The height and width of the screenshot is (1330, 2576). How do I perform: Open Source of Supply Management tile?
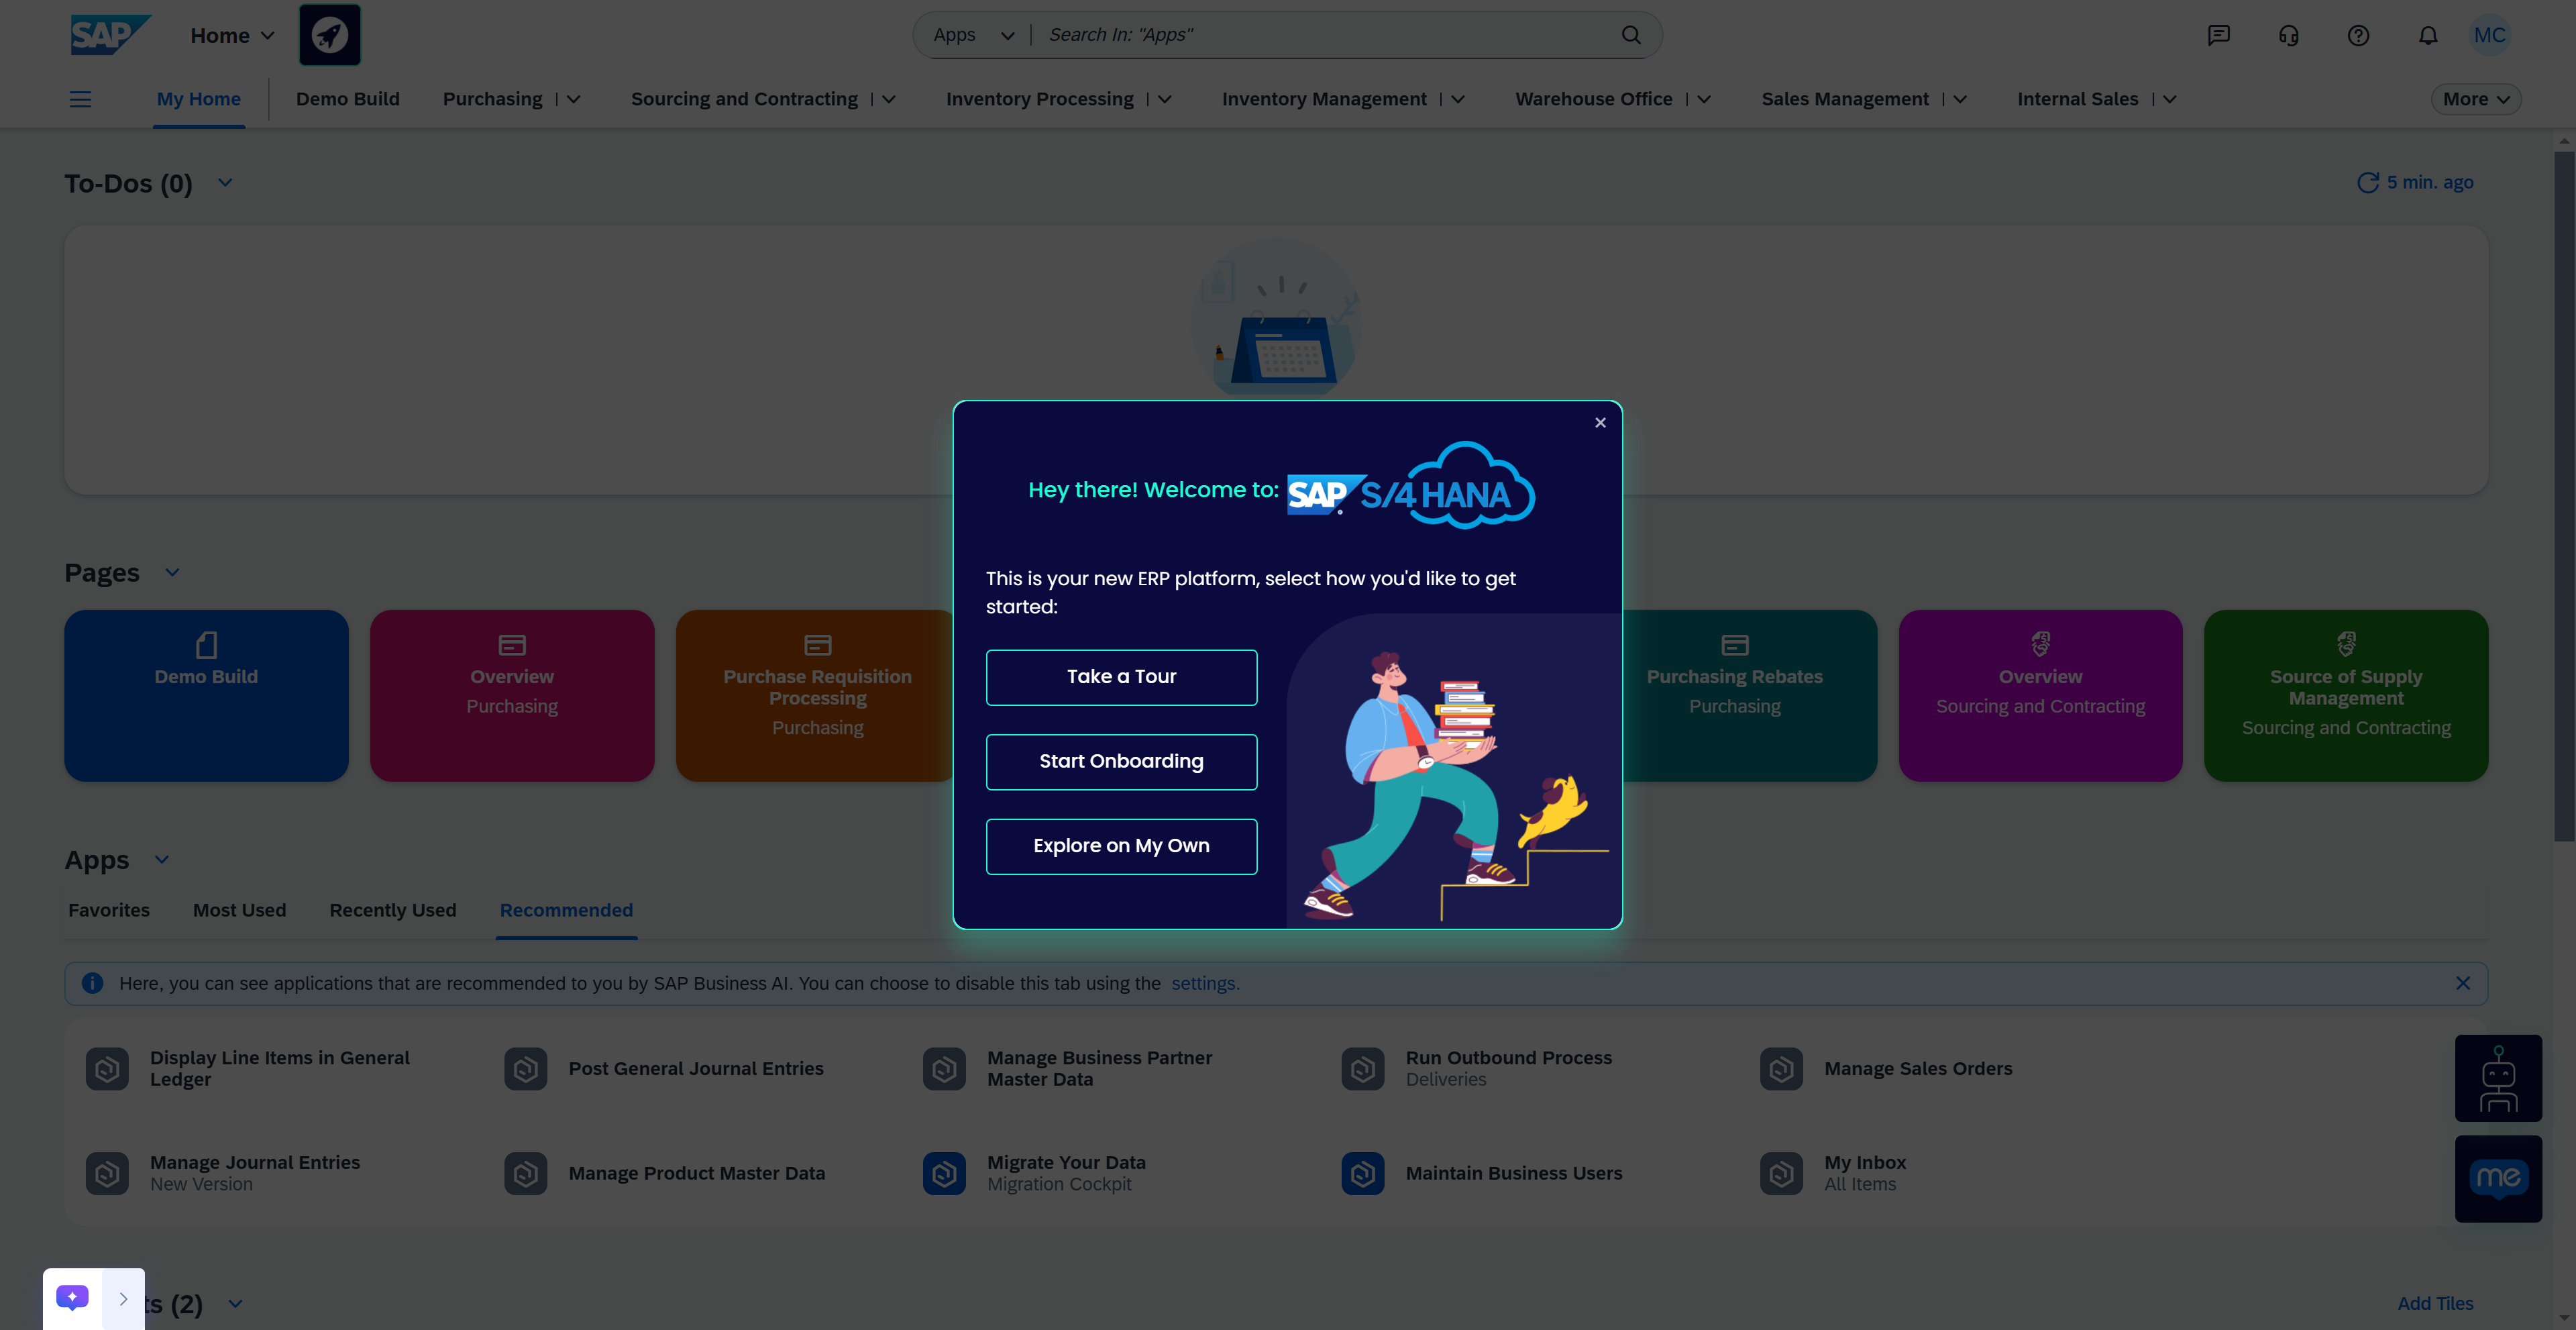[x=2346, y=696]
